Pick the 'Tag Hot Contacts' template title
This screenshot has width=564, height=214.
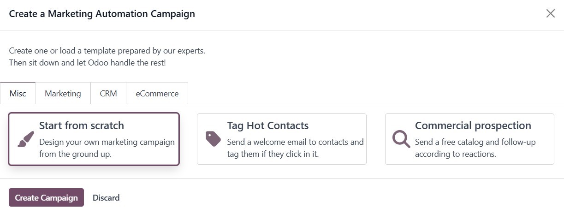268,125
